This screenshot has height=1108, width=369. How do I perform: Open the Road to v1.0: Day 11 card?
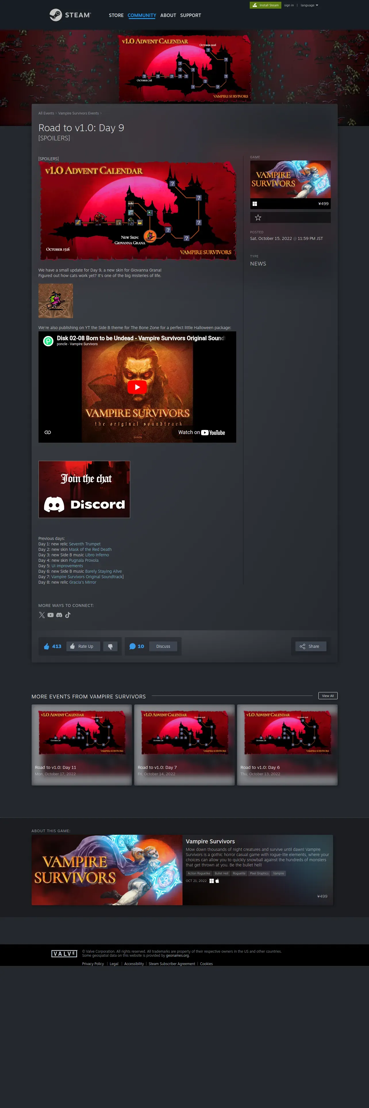[x=82, y=745]
